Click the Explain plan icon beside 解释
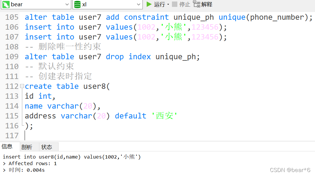This screenshot has height=175, width=315. [197, 4]
